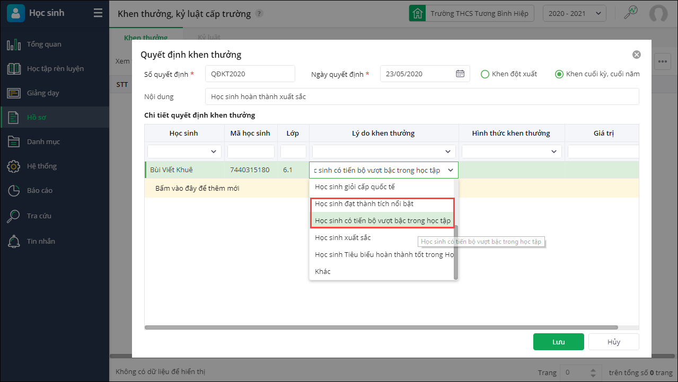Open the user avatar profile
678x382 pixels.
(x=658, y=13)
